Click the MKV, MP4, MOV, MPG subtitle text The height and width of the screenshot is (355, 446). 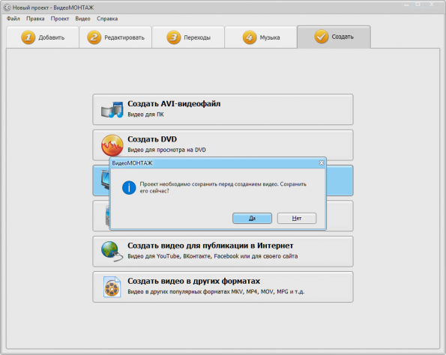216,292
